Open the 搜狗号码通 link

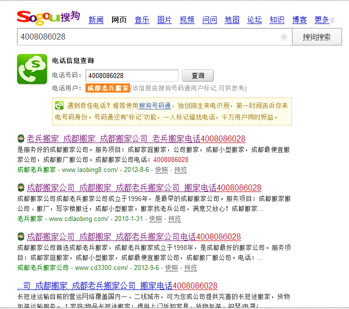click(154, 105)
